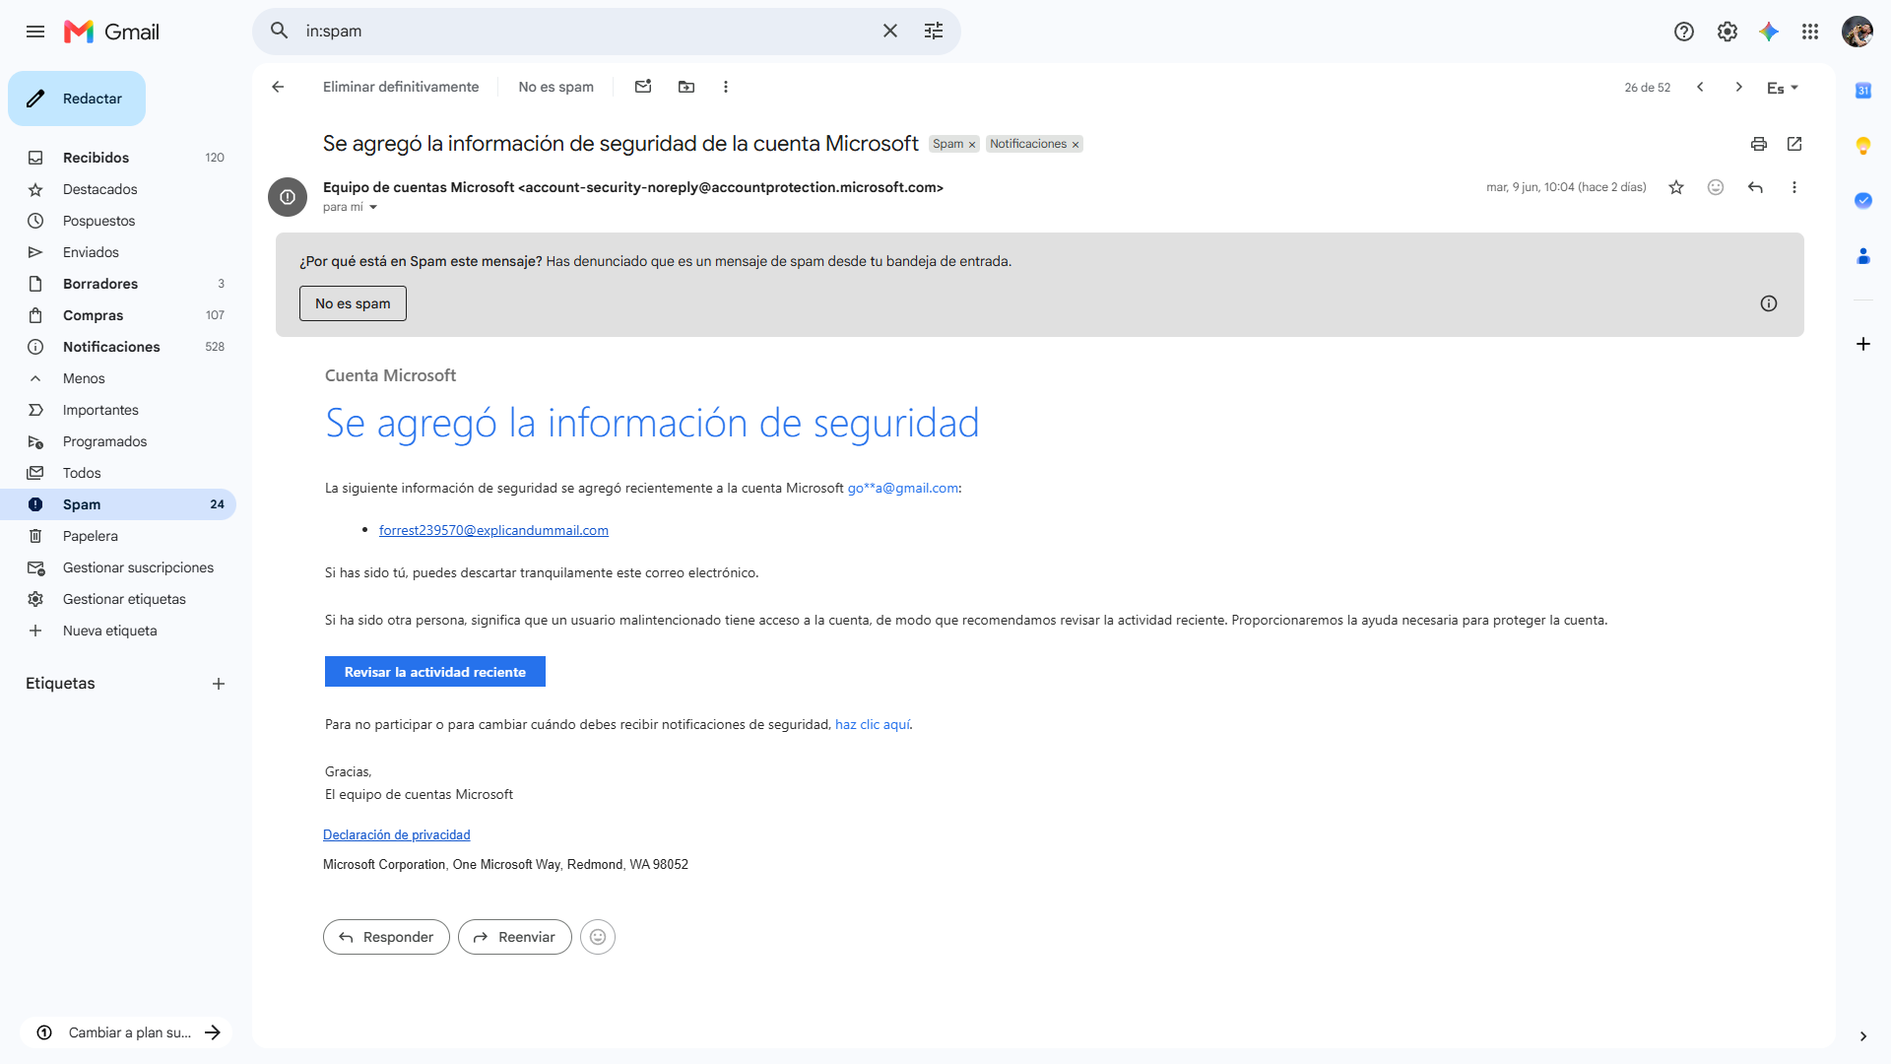The height and width of the screenshot is (1064, 1891).
Task: Open Google Keep side panel icon
Action: 1863,146
